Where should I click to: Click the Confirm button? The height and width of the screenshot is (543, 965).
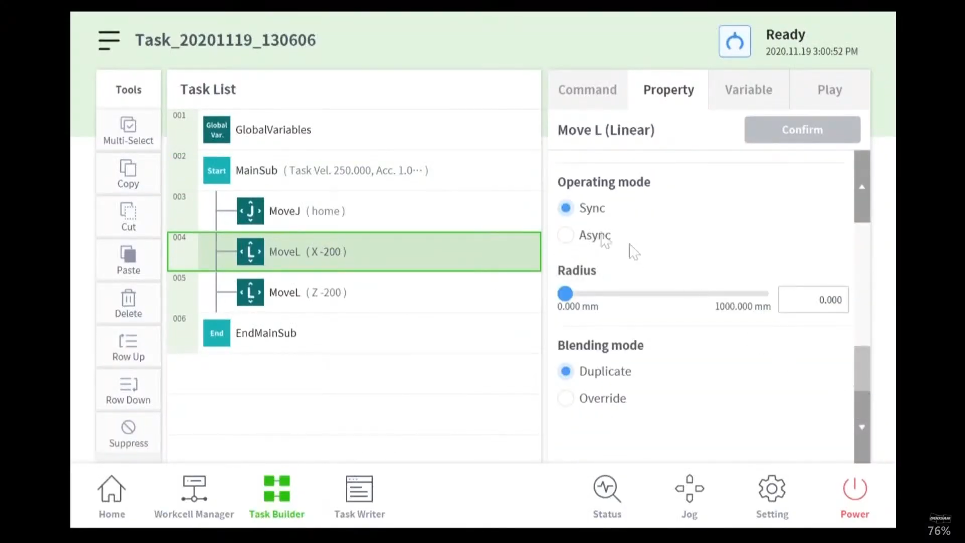802,130
